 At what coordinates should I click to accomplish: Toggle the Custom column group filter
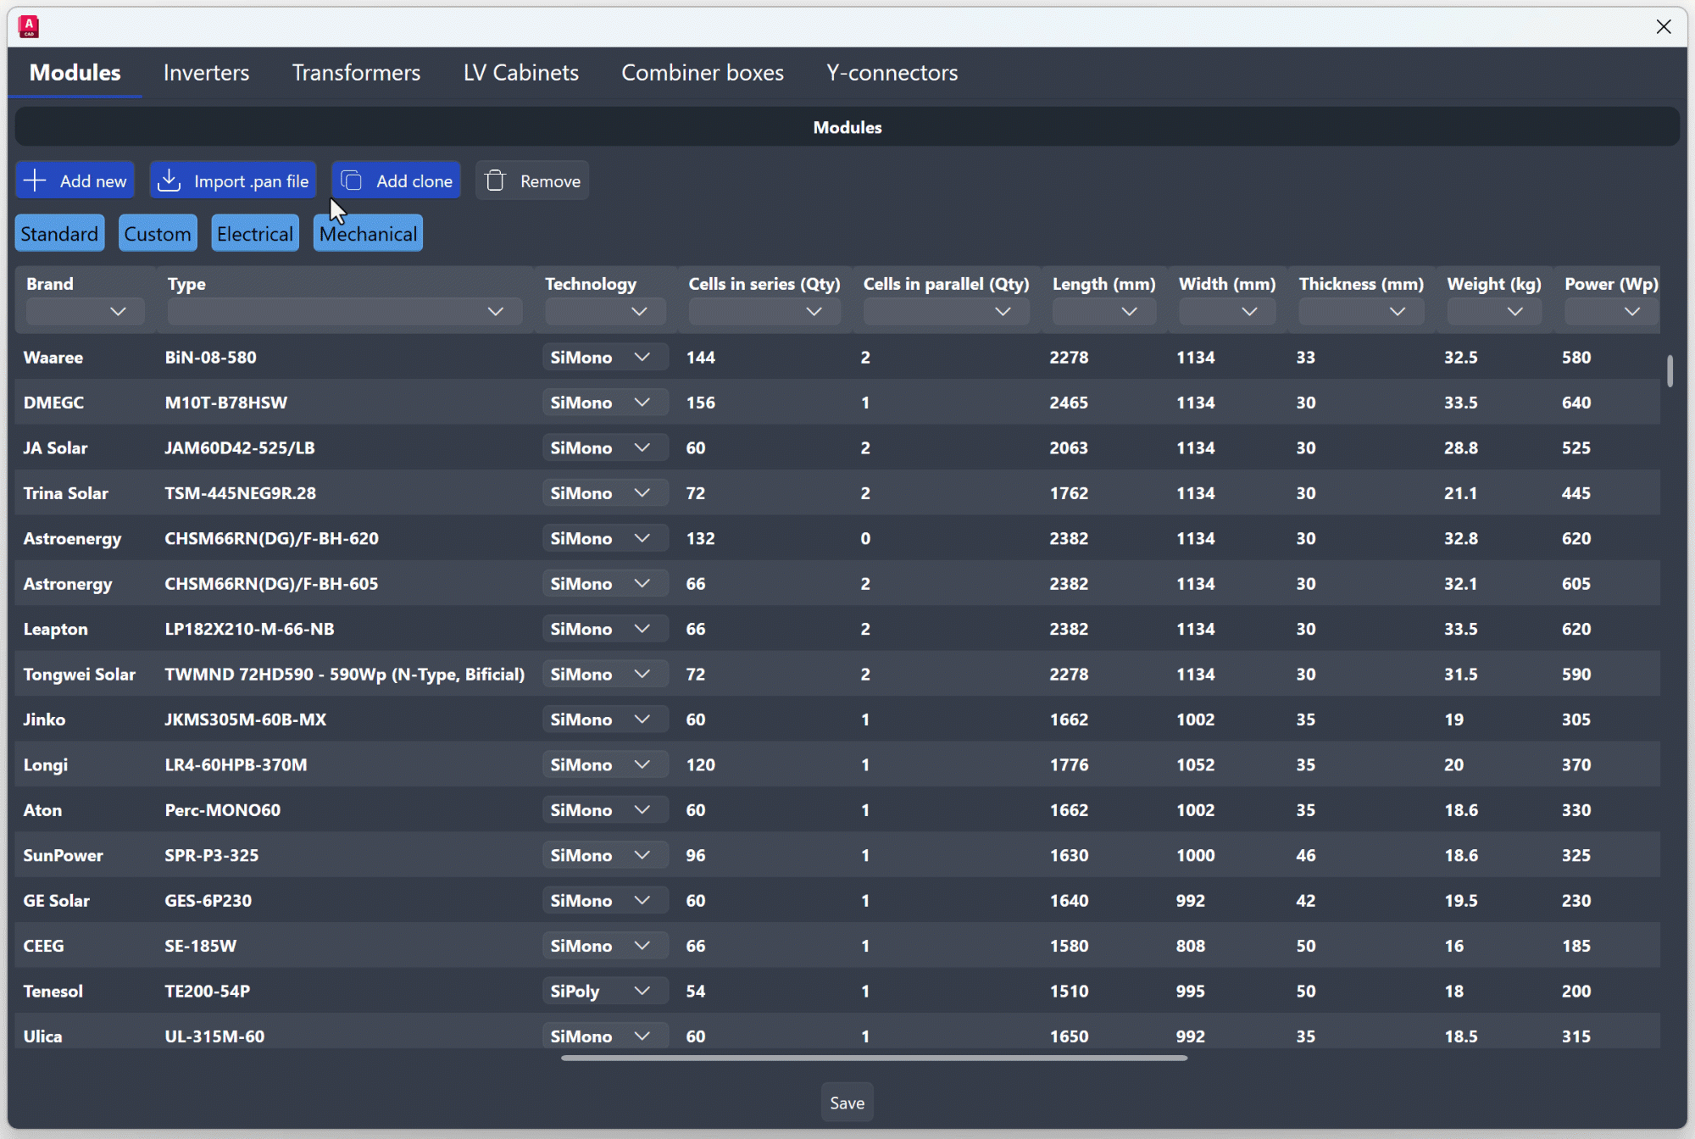tap(158, 234)
